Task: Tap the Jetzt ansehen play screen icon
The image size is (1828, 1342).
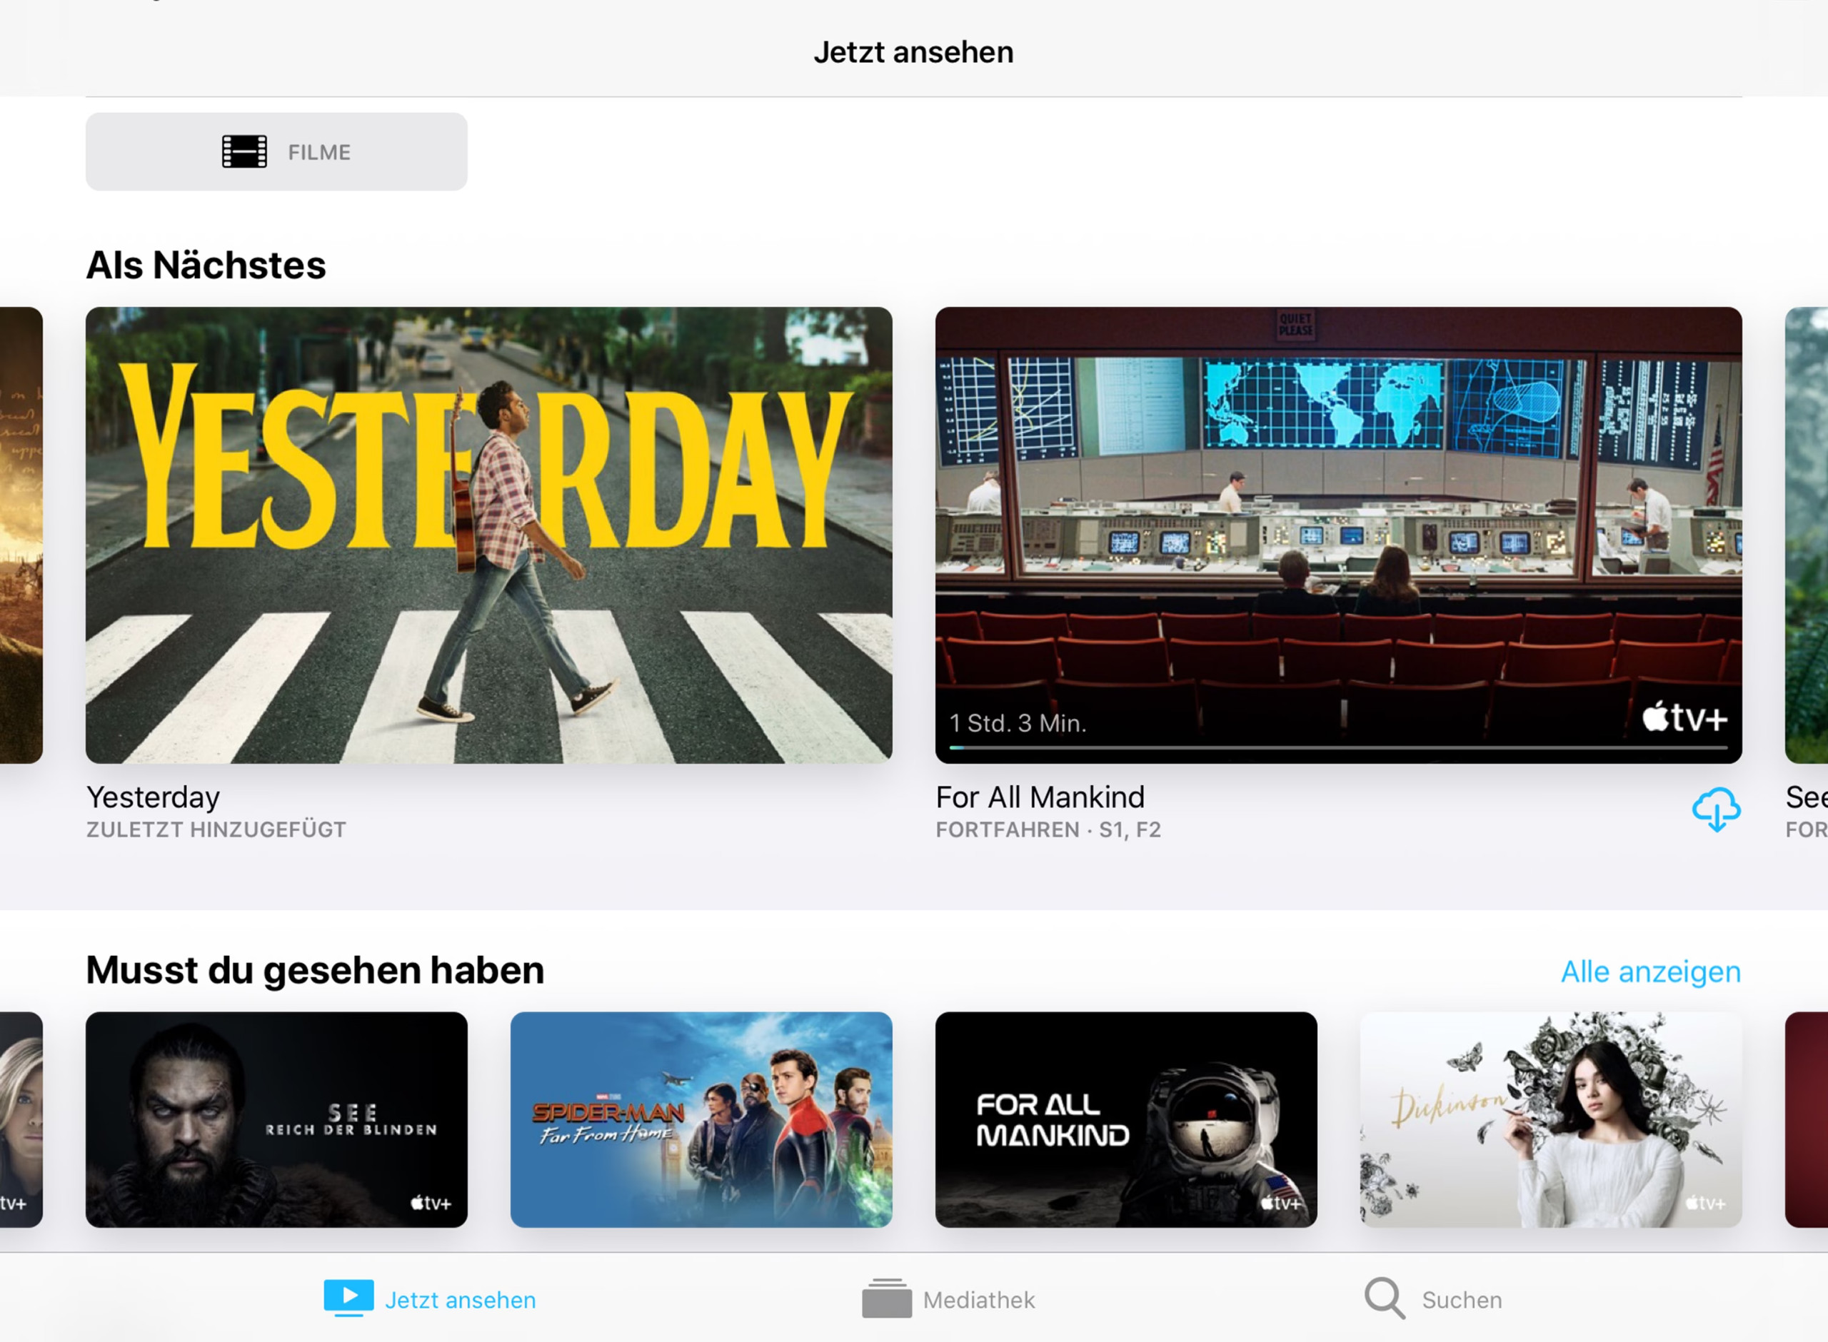Action: tap(348, 1298)
